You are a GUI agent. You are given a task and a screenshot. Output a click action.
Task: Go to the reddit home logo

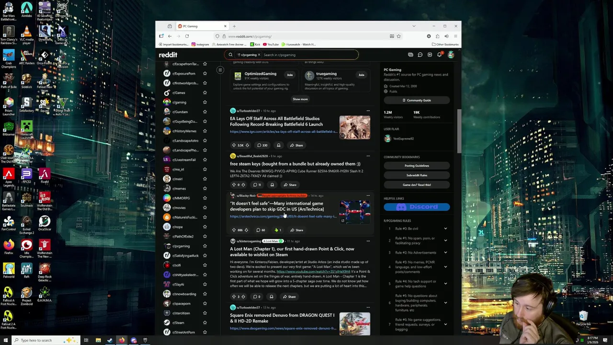[168, 55]
